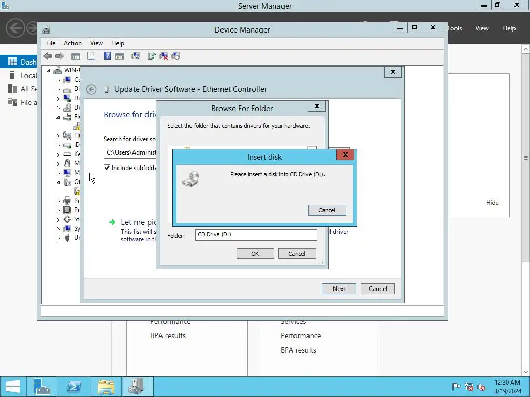Toggle the Include subfolders checkbox
530x397 pixels.
click(x=107, y=168)
